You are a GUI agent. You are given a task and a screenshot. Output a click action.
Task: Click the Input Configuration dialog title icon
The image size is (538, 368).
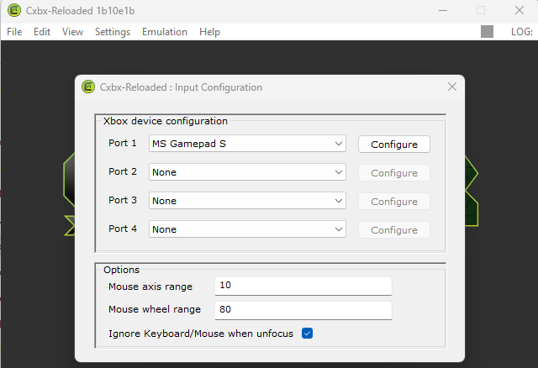tap(88, 87)
